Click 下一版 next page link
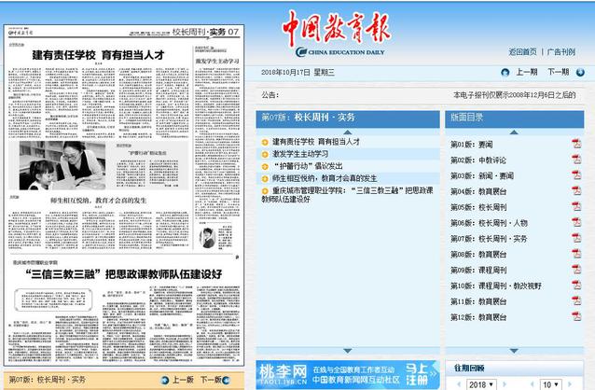Screen dimensions: 595x390 (x=211, y=380)
